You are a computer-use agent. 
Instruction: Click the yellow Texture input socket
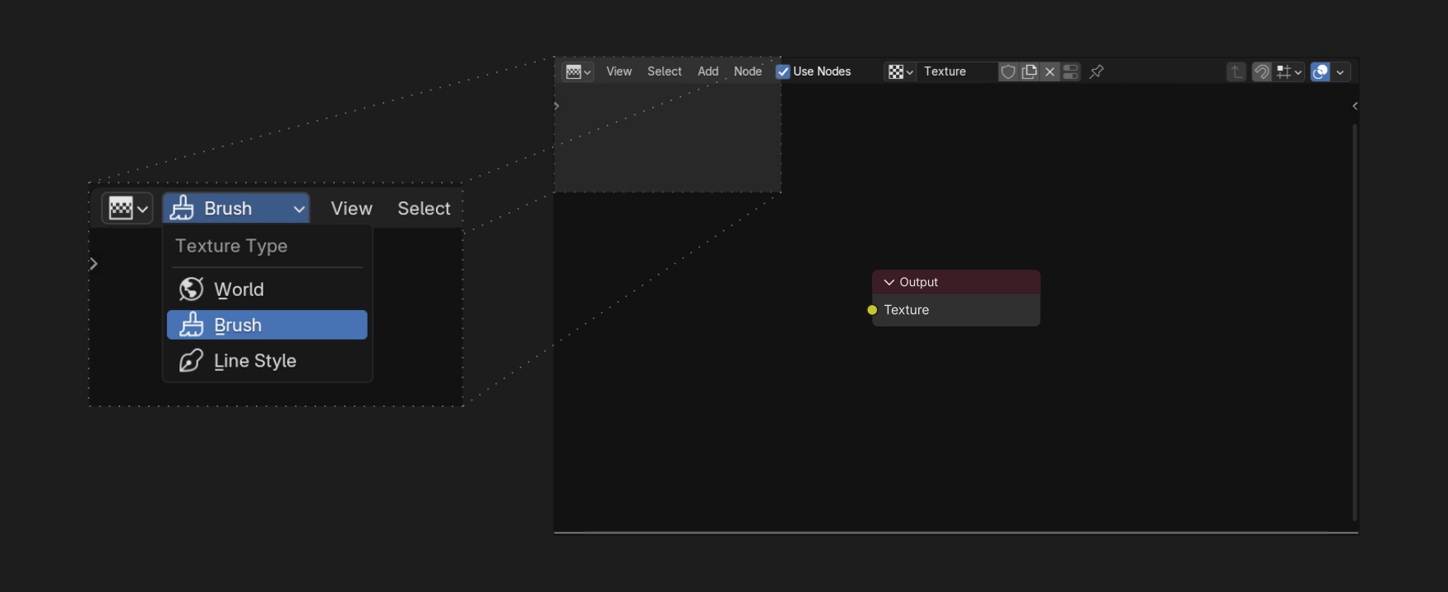(x=872, y=310)
